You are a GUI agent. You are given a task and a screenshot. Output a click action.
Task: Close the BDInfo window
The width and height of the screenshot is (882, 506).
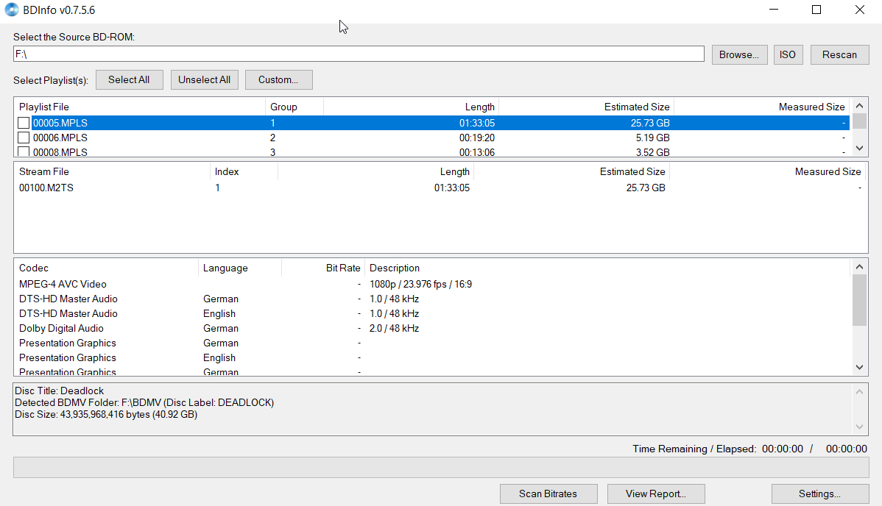tap(859, 10)
